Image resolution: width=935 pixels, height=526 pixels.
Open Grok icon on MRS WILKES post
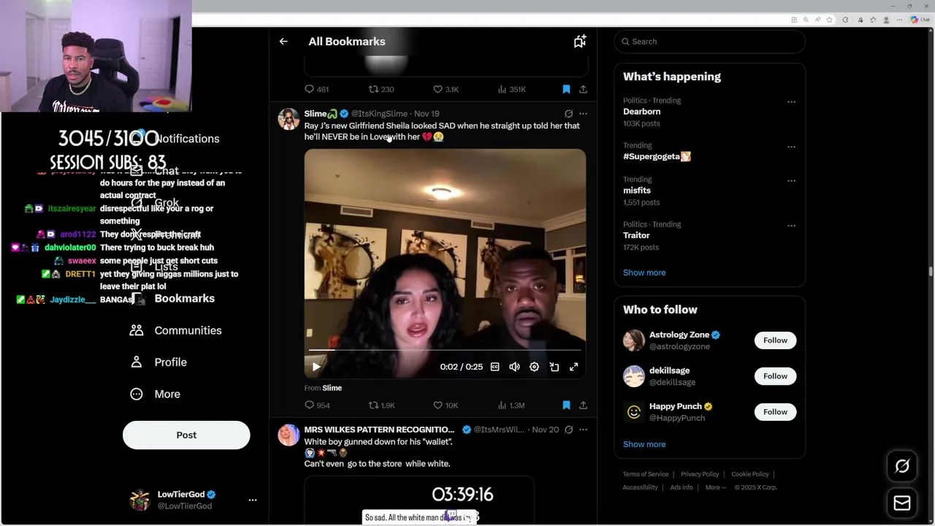coord(568,430)
